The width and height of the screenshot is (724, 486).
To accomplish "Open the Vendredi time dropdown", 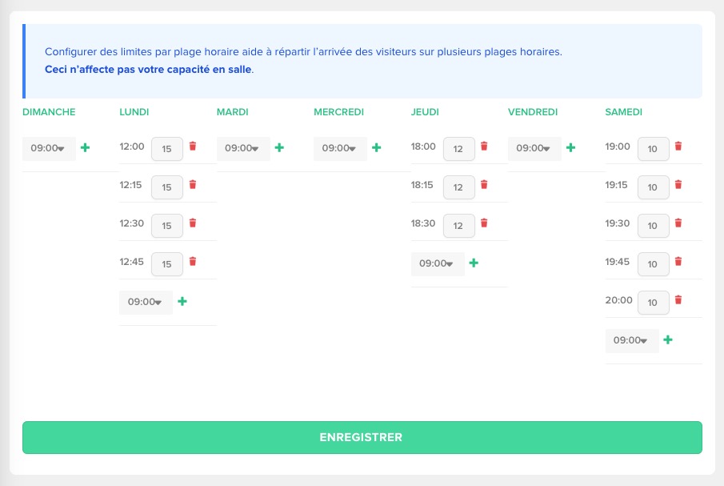I will click(534, 148).
